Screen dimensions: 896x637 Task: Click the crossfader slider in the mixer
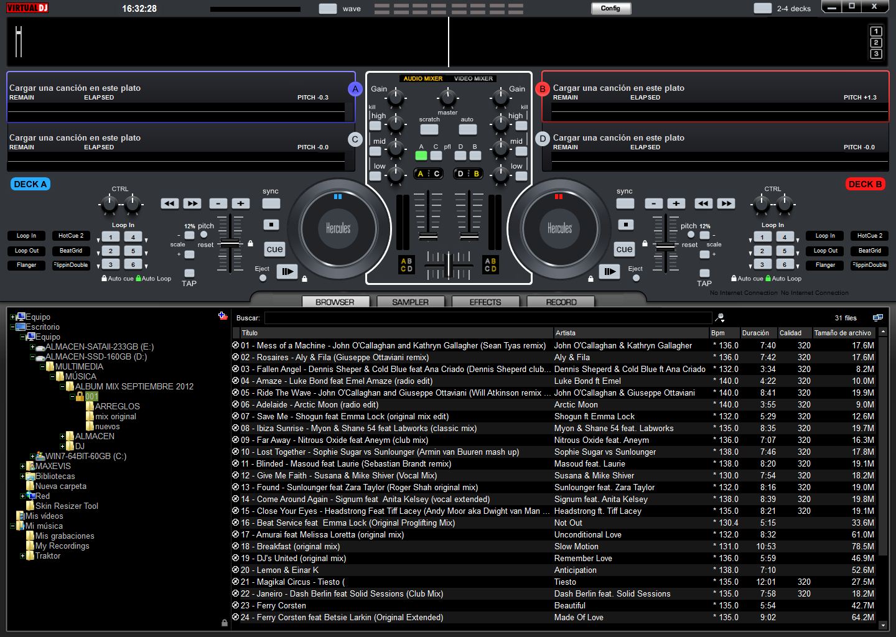click(448, 266)
